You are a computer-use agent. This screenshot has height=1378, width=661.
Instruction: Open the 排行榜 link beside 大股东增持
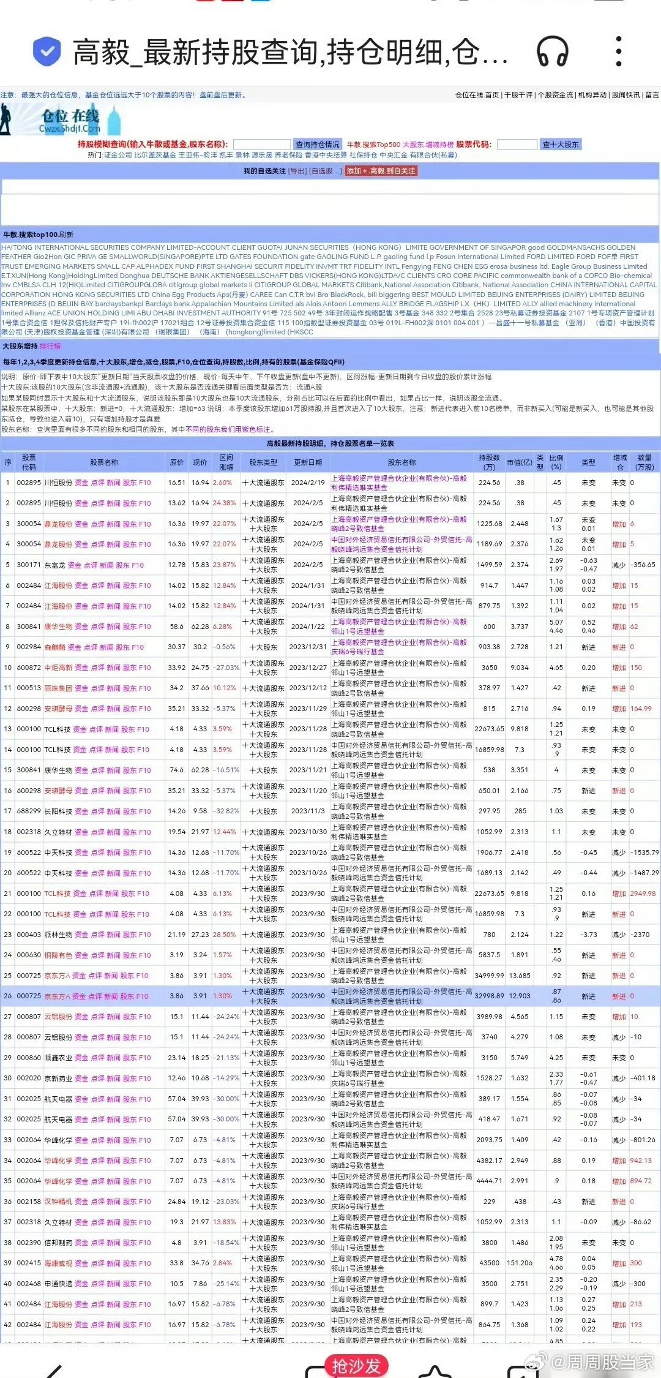click(50, 346)
